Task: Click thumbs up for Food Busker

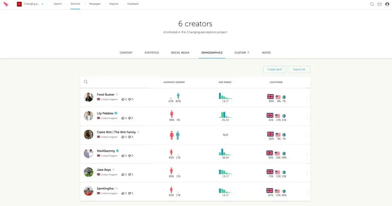Action: click(x=123, y=100)
